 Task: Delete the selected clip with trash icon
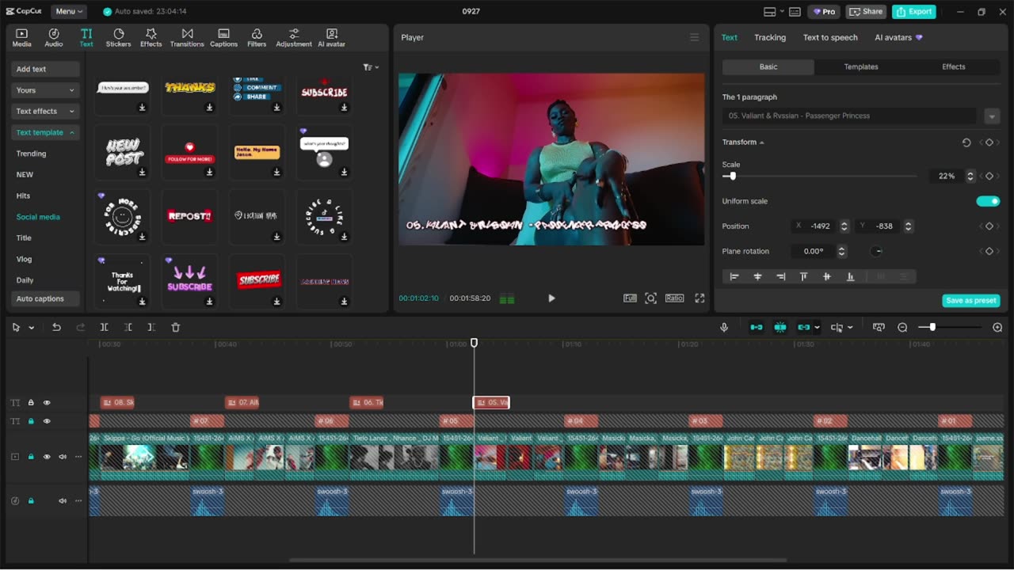[x=176, y=327]
